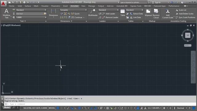Select the Revision Cloud tool
Screen dimensions: 197x111
[x=156, y=14]
